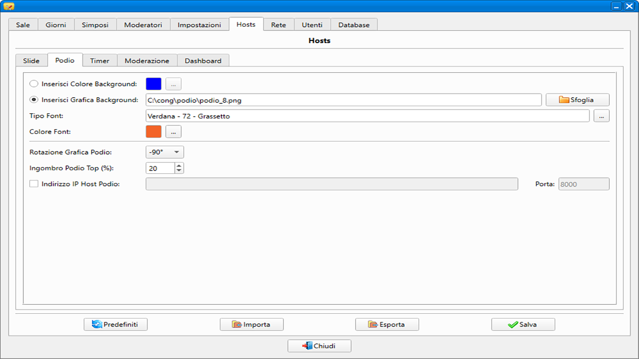Open the Utenti tab

coord(312,25)
